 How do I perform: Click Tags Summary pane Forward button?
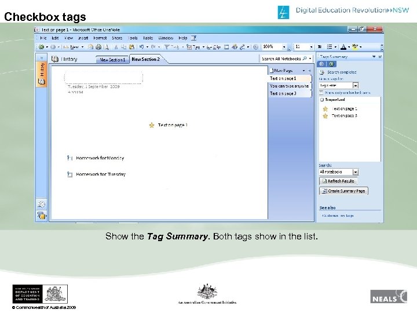coord(331,64)
